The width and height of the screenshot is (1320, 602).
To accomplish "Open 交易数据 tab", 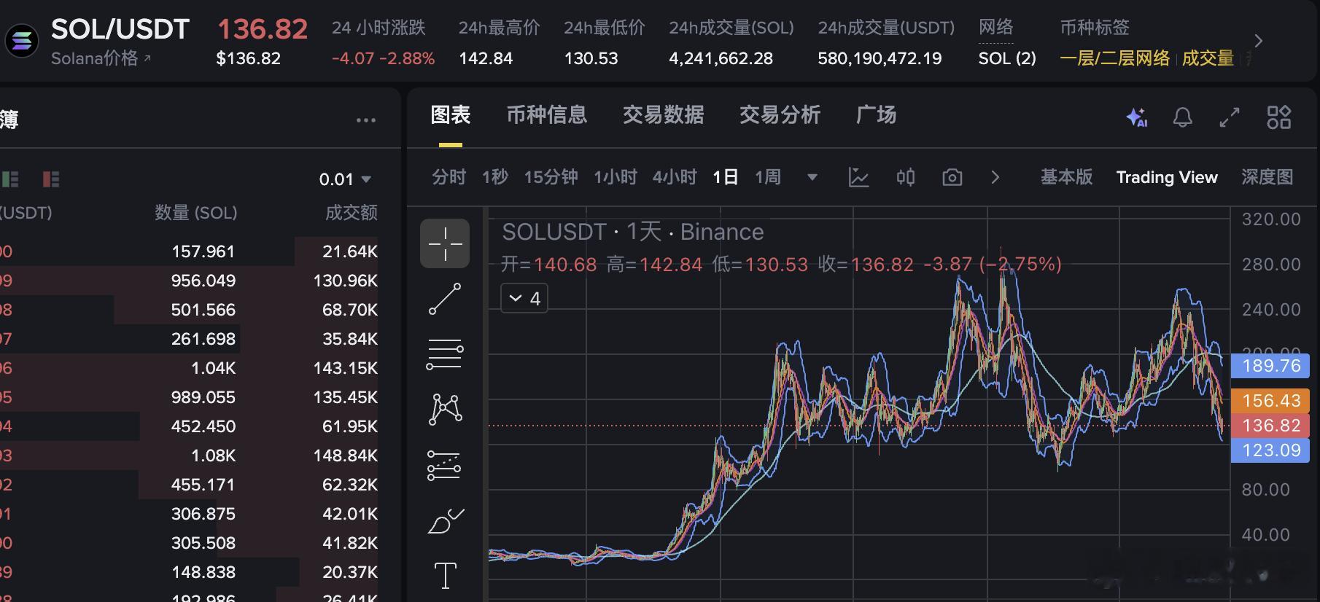I will coord(664,115).
